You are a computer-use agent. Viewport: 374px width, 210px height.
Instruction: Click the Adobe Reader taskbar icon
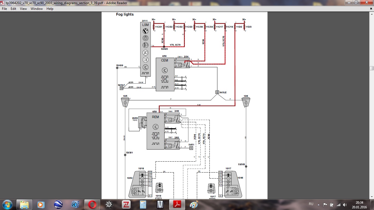[177, 205]
